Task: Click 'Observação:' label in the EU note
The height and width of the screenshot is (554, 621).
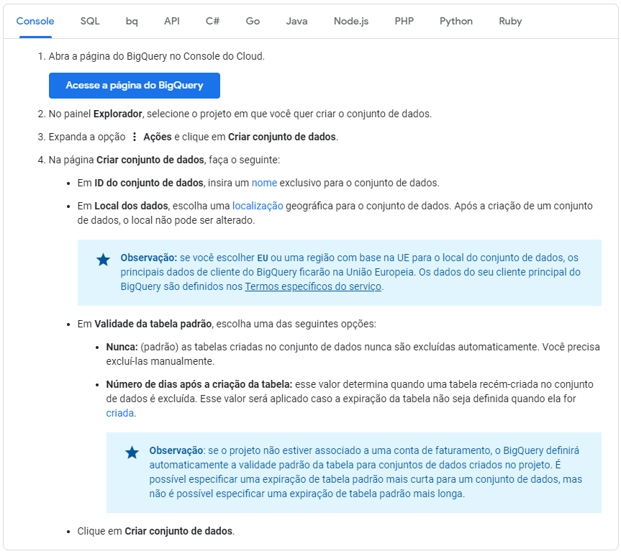Action: (149, 258)
